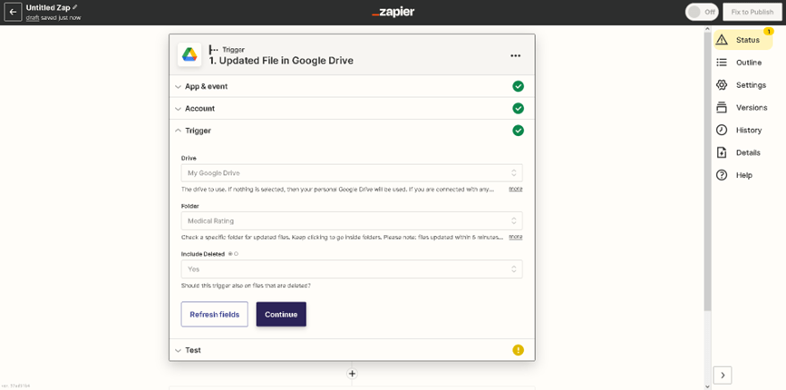Expand the App & event section
This screenshot has height=390, width=786.
[352, 86]
